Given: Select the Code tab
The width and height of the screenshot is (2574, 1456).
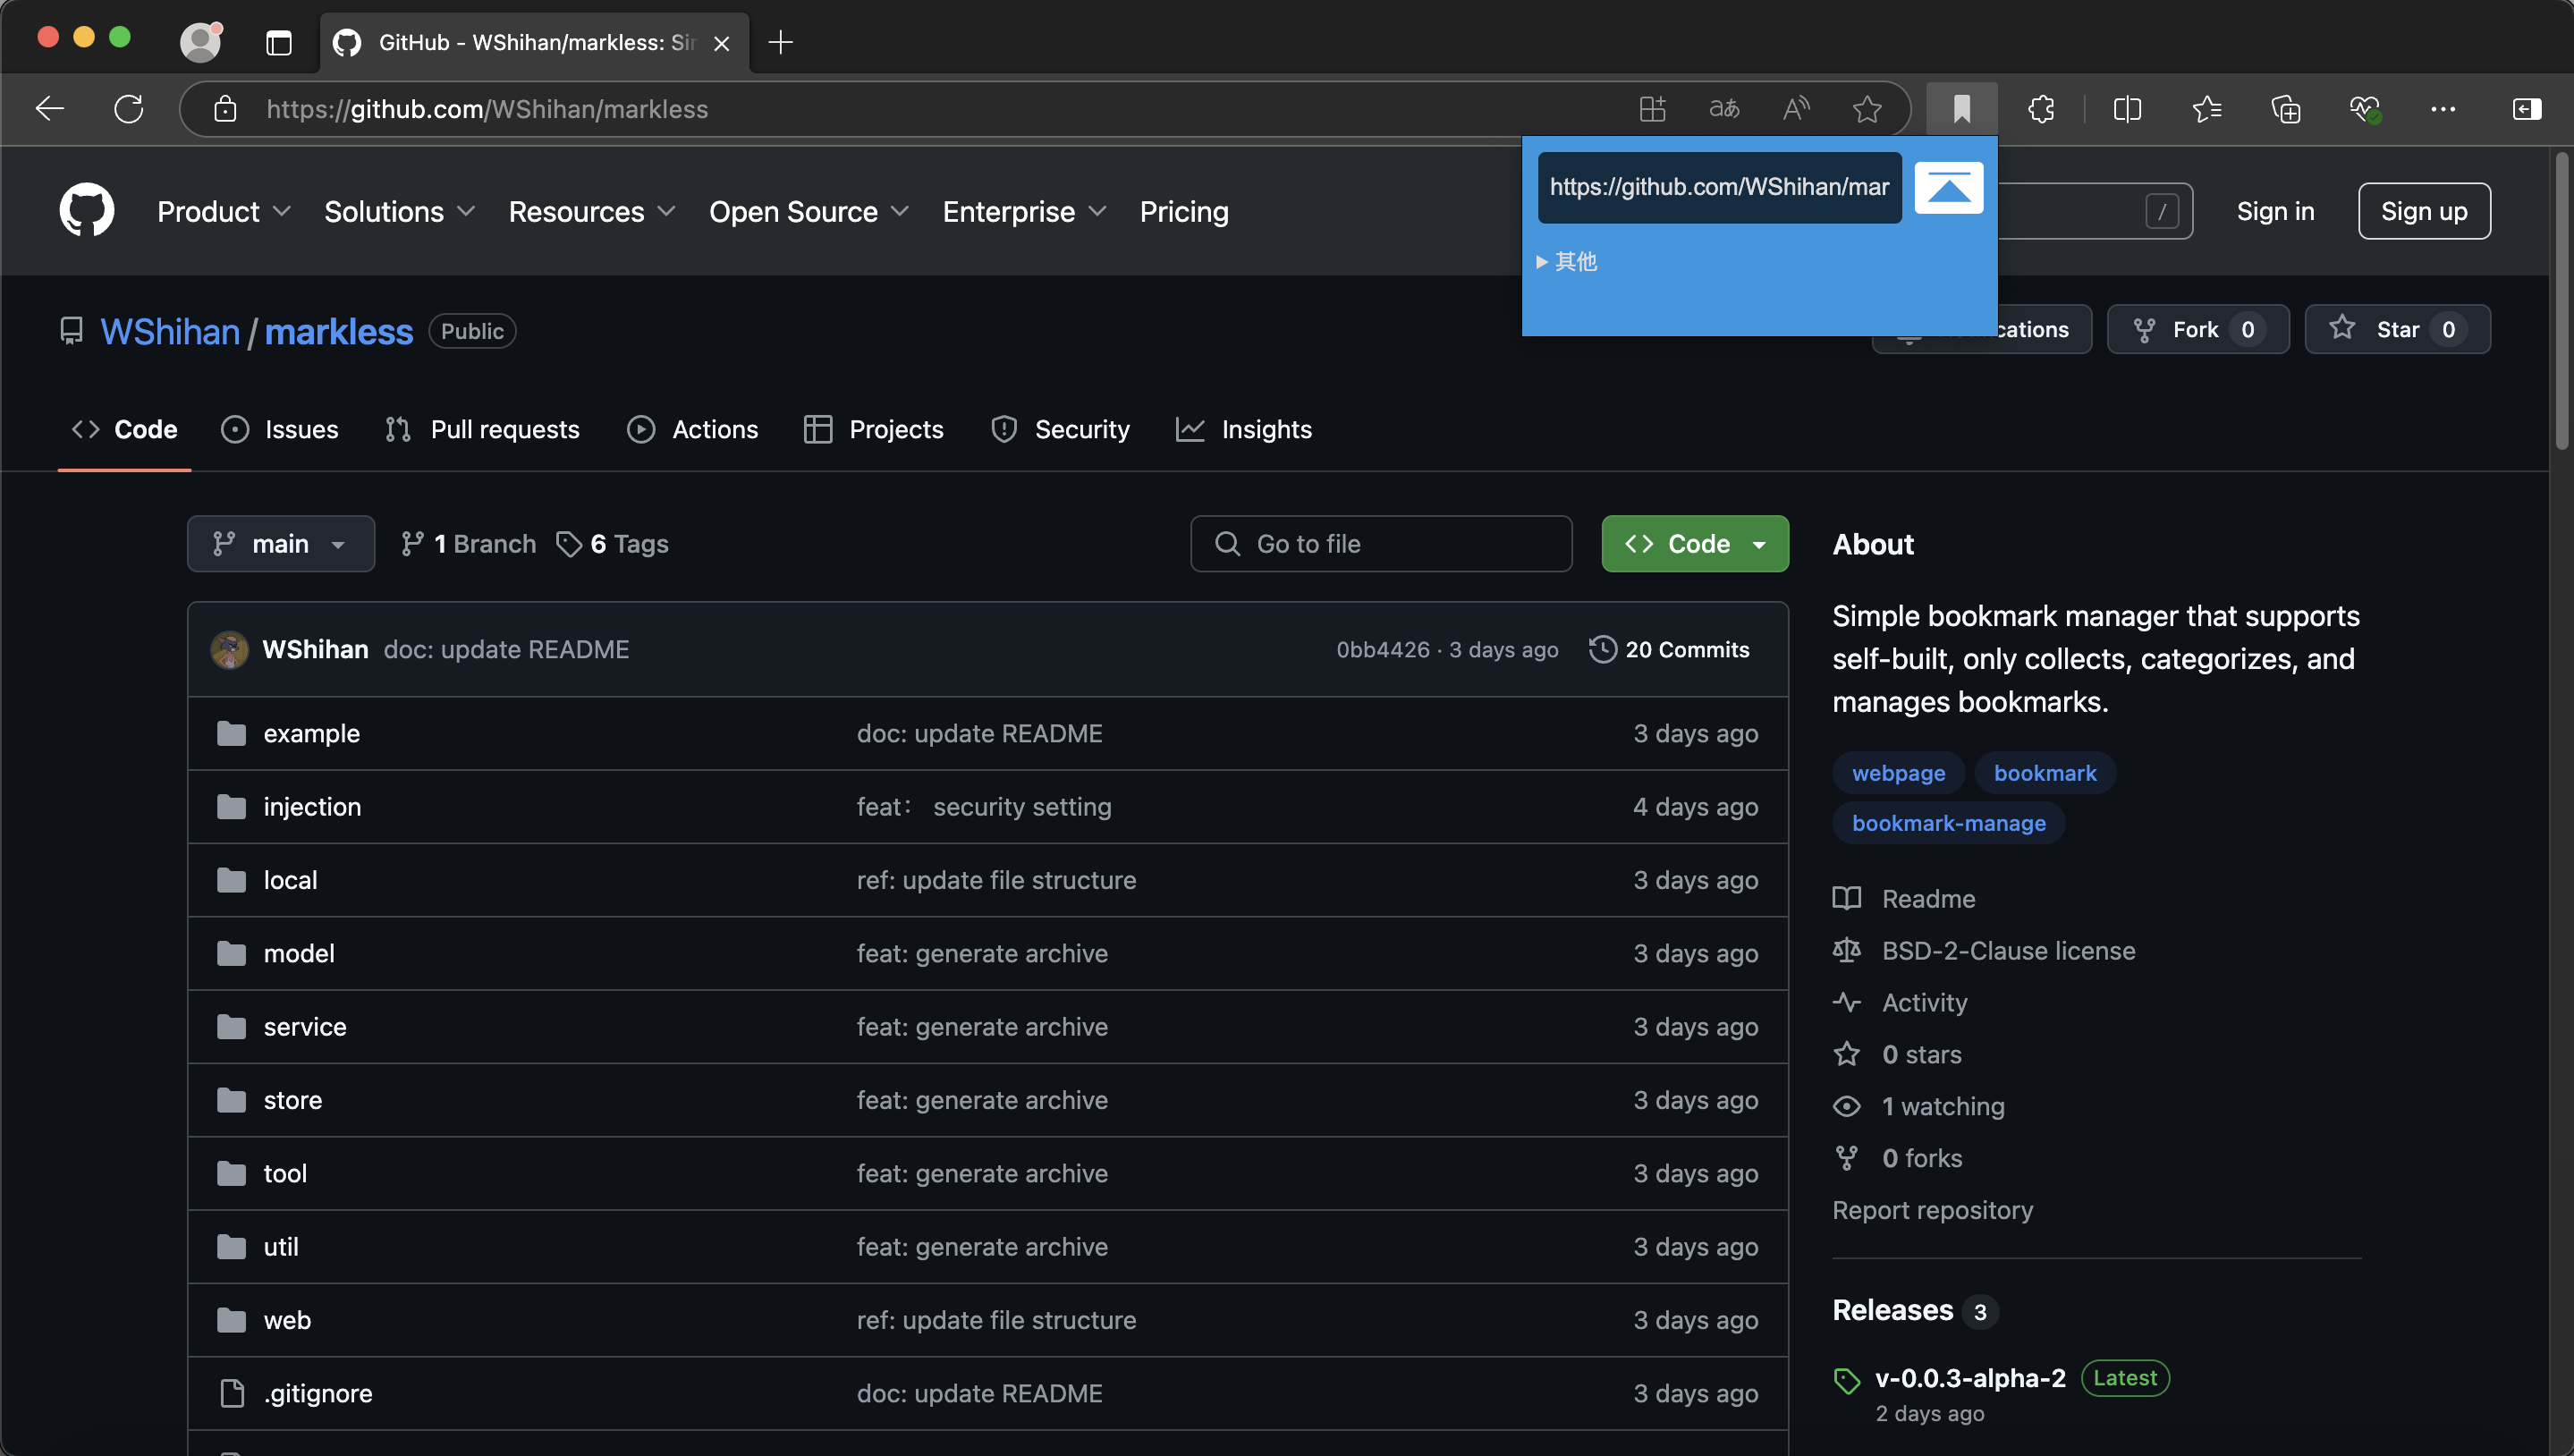Looking at the screenshot, I should [125, 429].
